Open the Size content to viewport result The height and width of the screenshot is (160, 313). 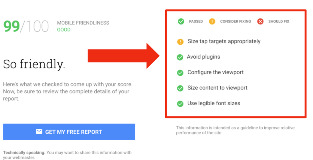(x=217, y=88)
